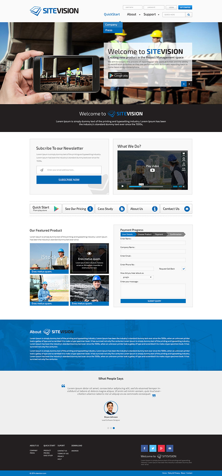Screen dimensions: 222x476
Task: Click the SEARCH HERE field
Action: click(174, 15)
